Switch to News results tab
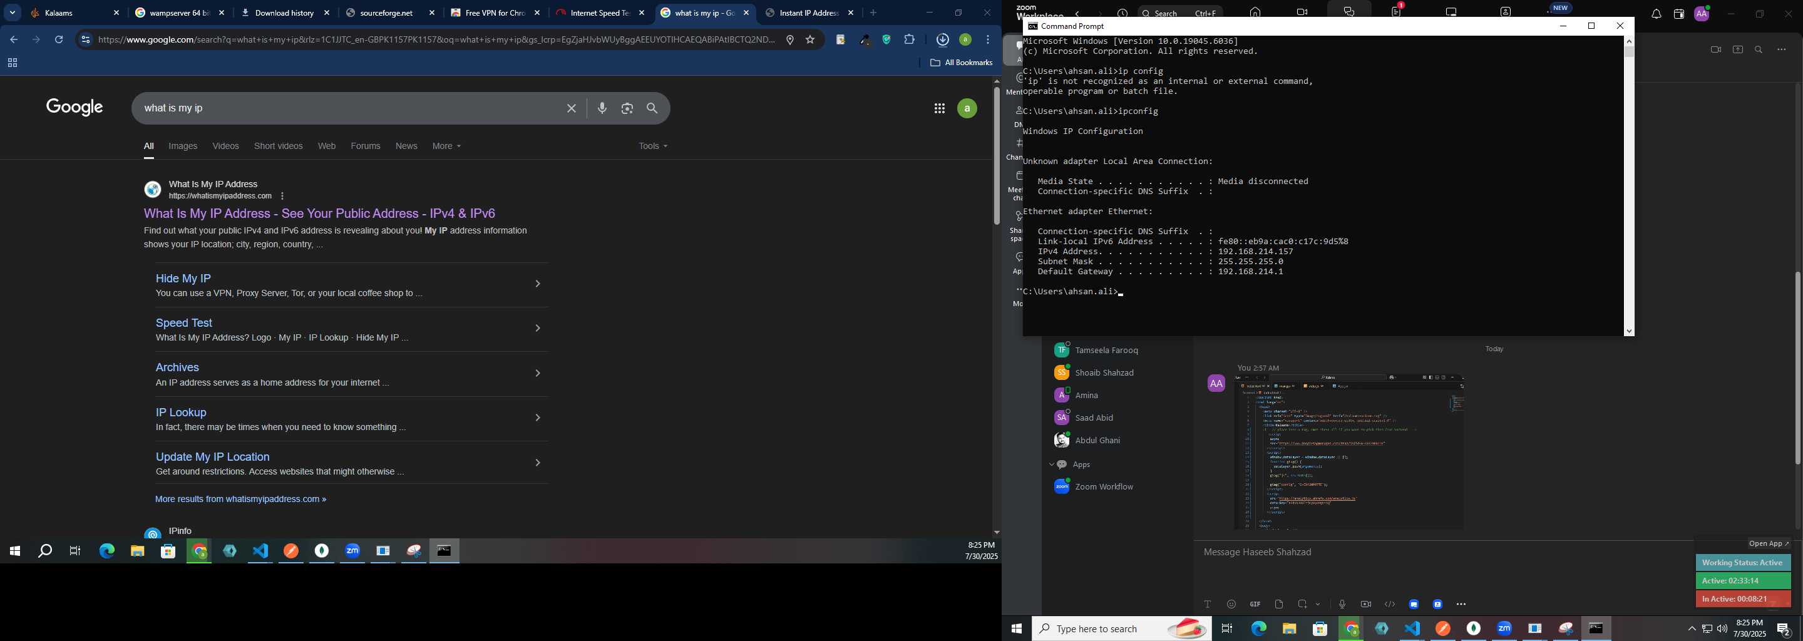Viewport: 1803px width, 641px height. pos(406,146)
